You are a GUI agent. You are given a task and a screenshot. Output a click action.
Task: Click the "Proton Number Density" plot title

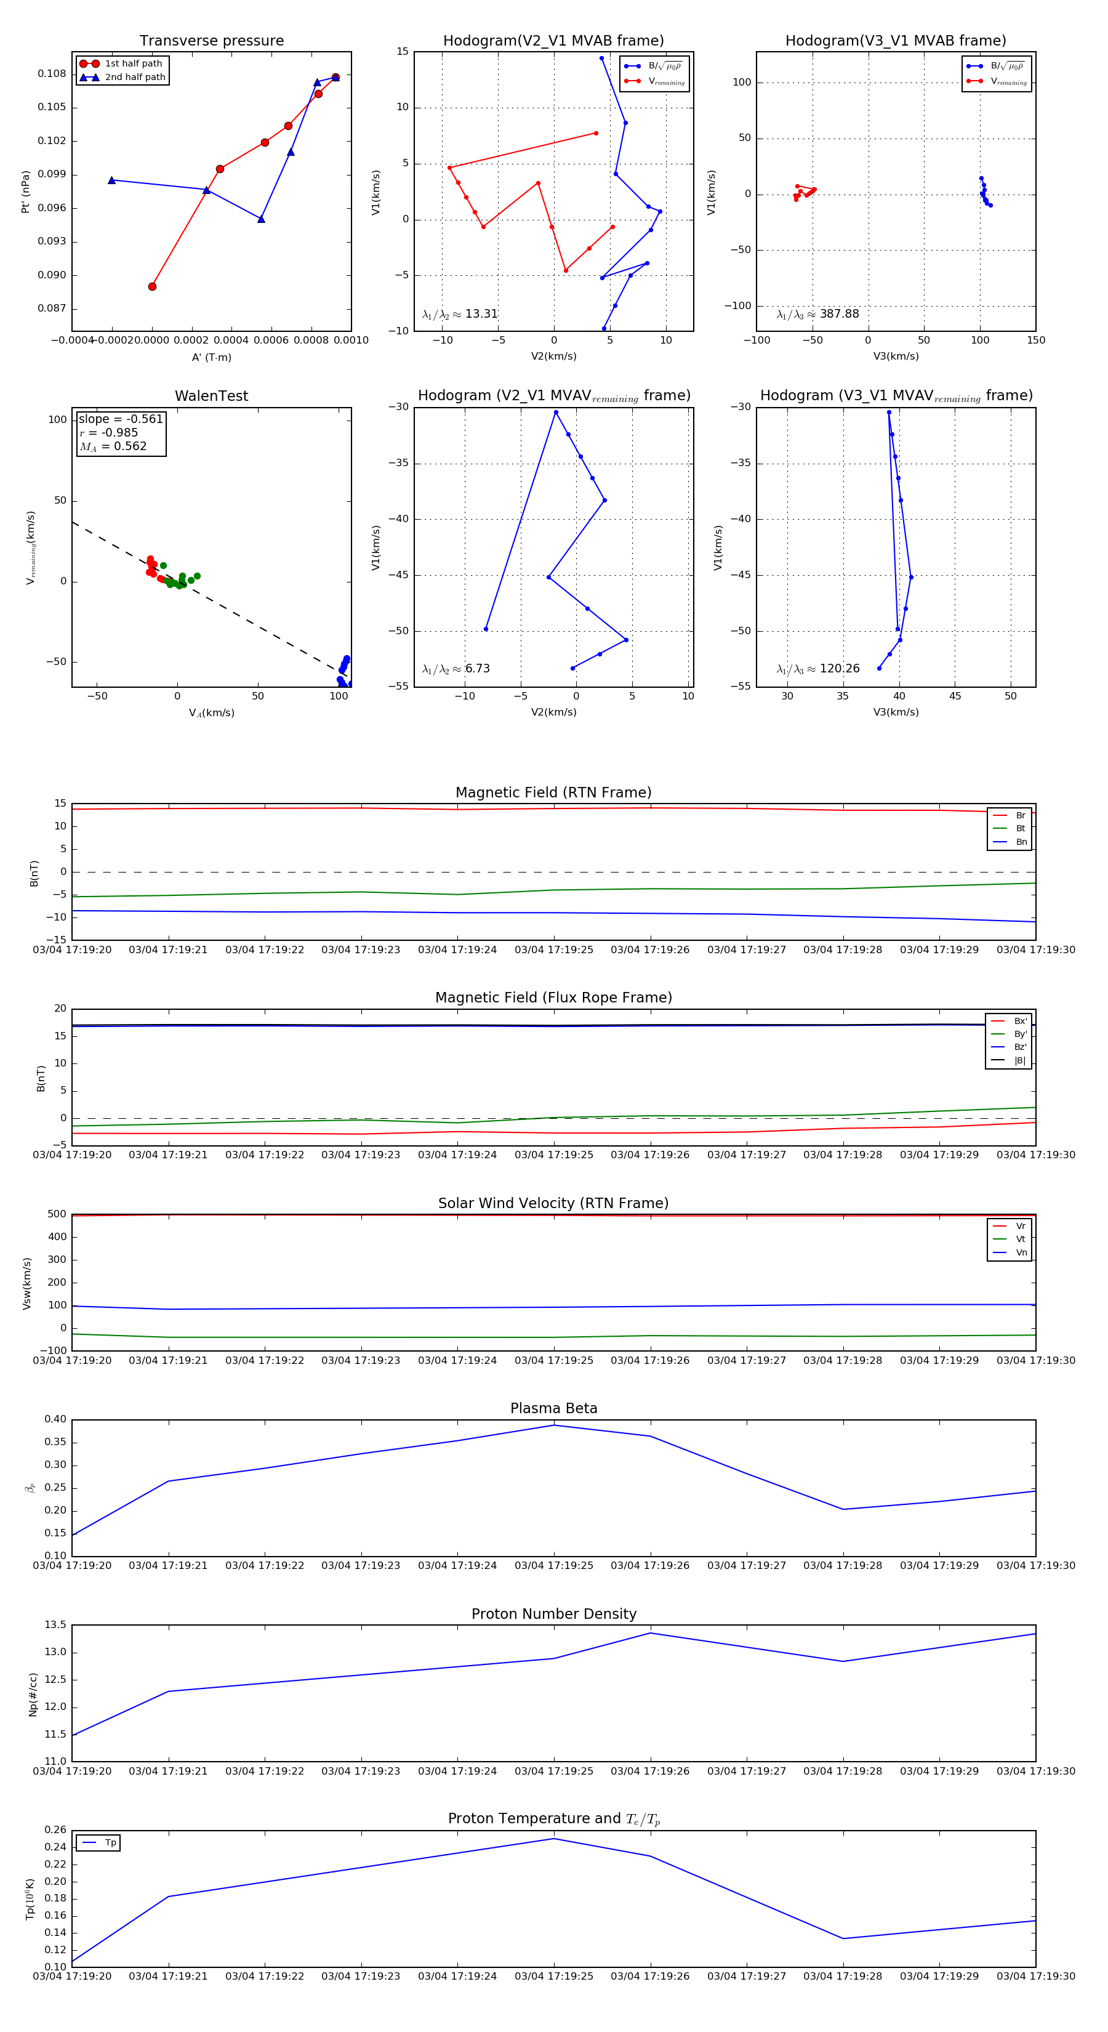553,1614
